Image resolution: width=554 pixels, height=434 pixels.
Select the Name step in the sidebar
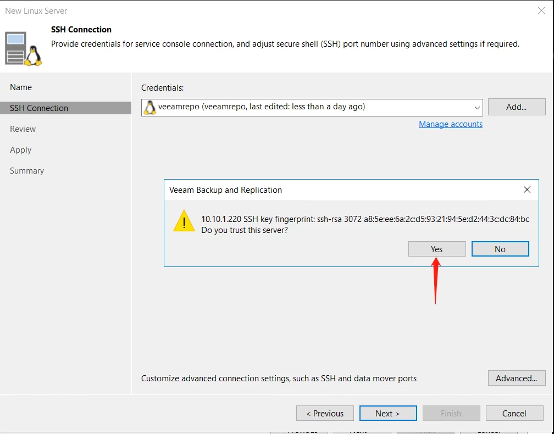click(21, 87)
